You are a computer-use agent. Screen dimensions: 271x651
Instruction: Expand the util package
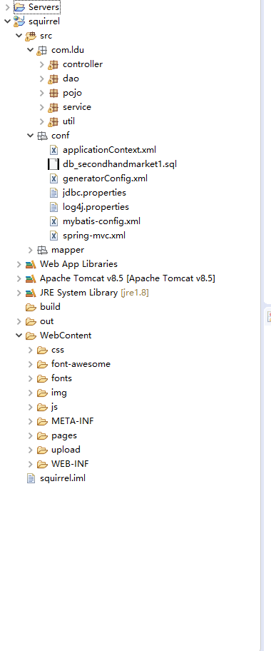(41, 121)
